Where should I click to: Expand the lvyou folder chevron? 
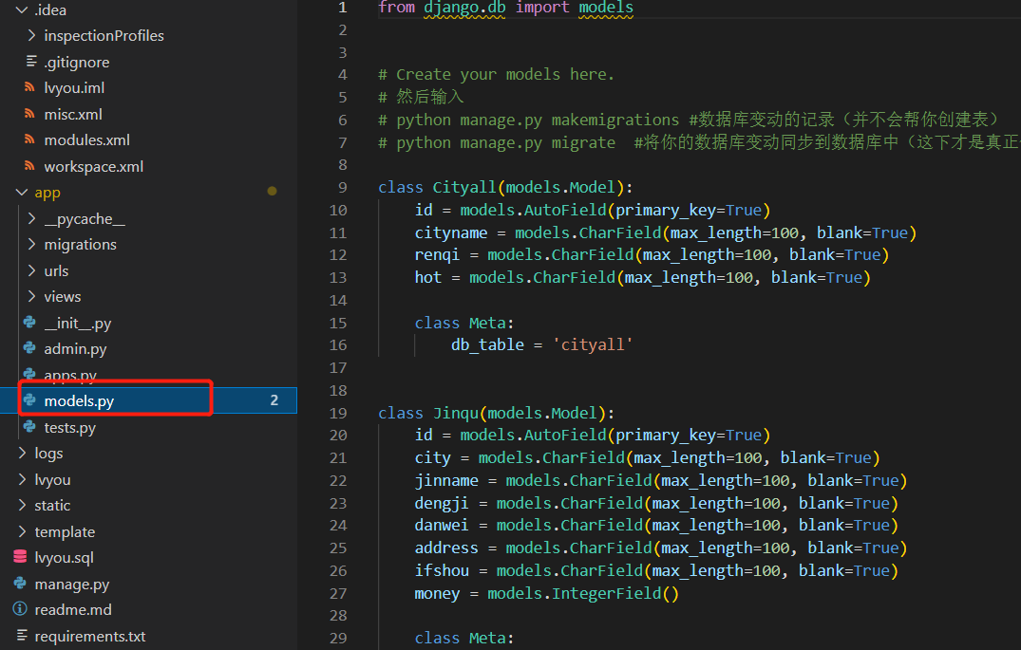pyautogui.click(x=22, y=479)
